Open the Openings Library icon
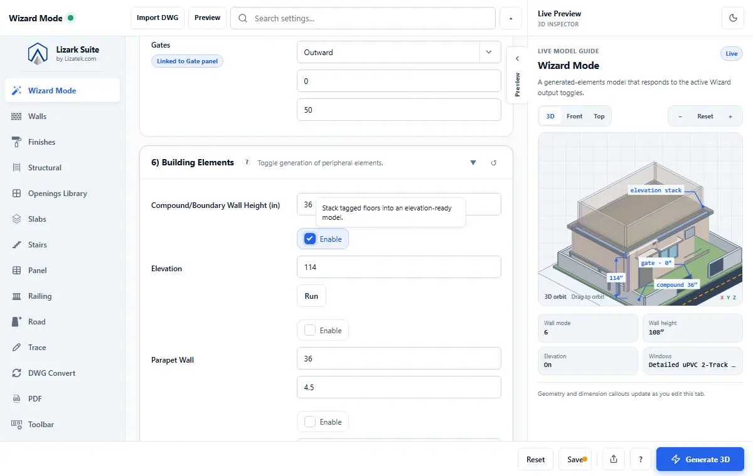Image resolution: width=753 pixels, height=476 pixels. pos(17,194)
